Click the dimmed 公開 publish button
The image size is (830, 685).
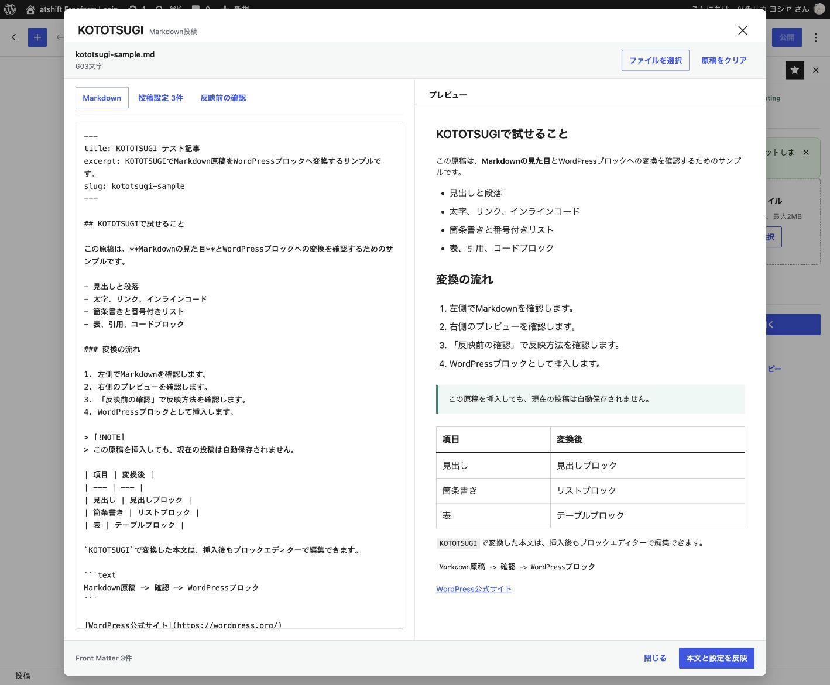point(787,37)
